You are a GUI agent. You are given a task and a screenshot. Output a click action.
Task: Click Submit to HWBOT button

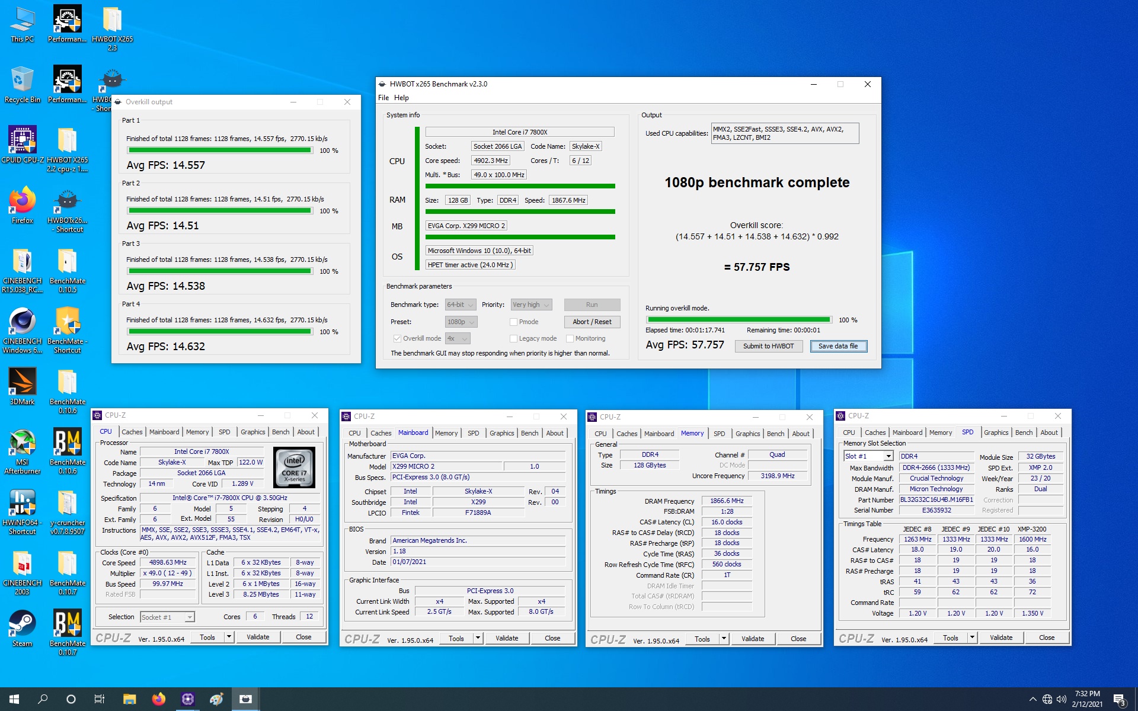tap(768, 346)
